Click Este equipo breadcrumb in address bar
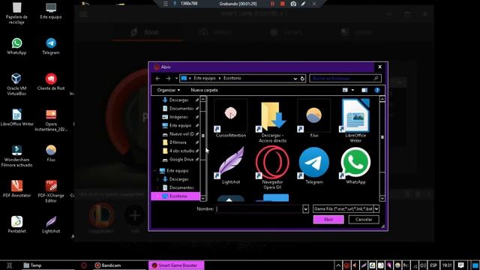The height and width of the screenshot is (270, 480). click(205, 78)
